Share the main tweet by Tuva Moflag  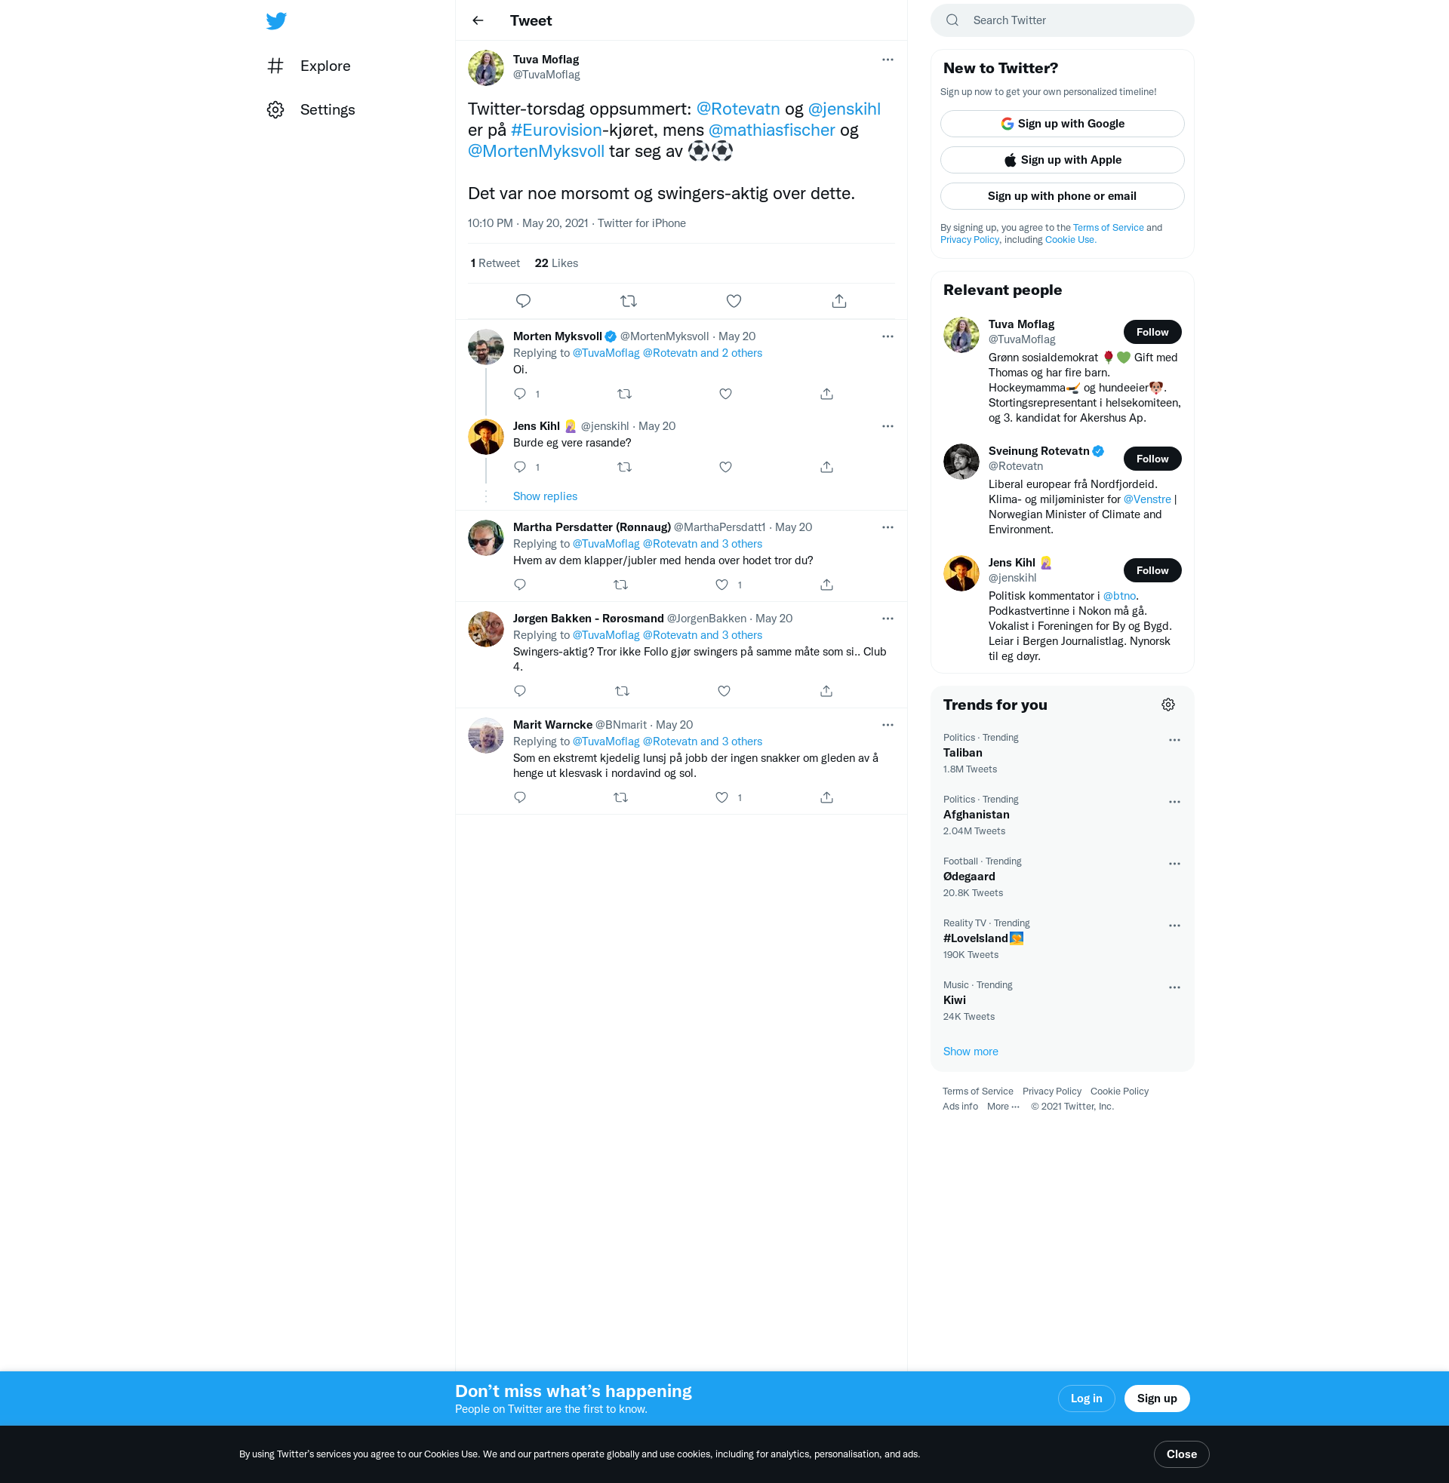pos(838,301)
